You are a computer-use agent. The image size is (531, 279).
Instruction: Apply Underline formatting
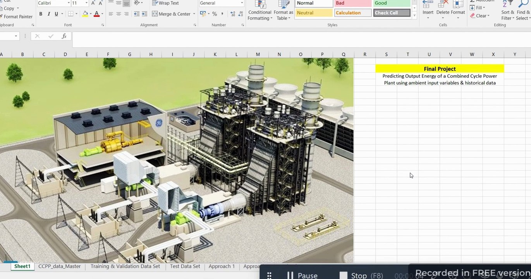coord(57,14)
